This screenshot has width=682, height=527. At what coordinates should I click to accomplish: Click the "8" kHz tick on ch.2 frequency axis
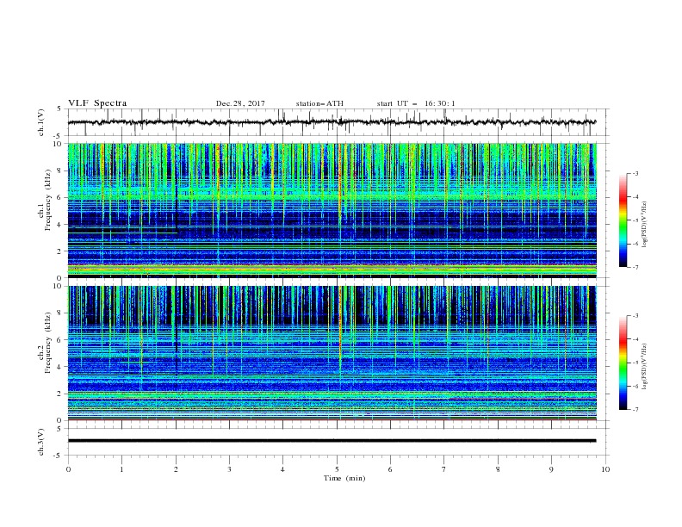coord(59,313)
